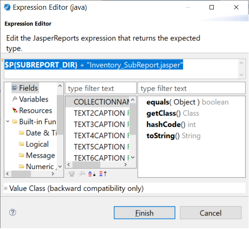This screenshot has height=230, width=249.
Task: Click the middle type filter text field
Action: [101, 88]
